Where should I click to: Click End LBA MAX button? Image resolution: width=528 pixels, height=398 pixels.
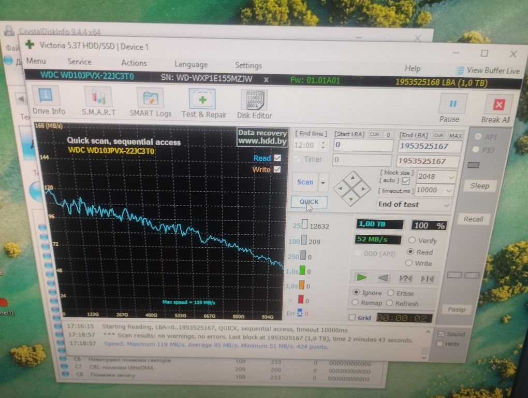456,135
